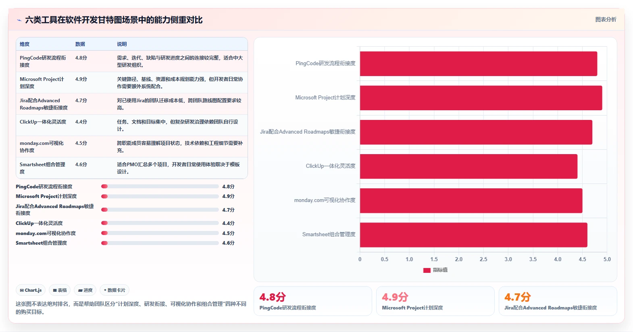This screenshot has width=633, height=332.
Task: Click the description starting 对已使用Jira的团队
Action: [180, 104]
